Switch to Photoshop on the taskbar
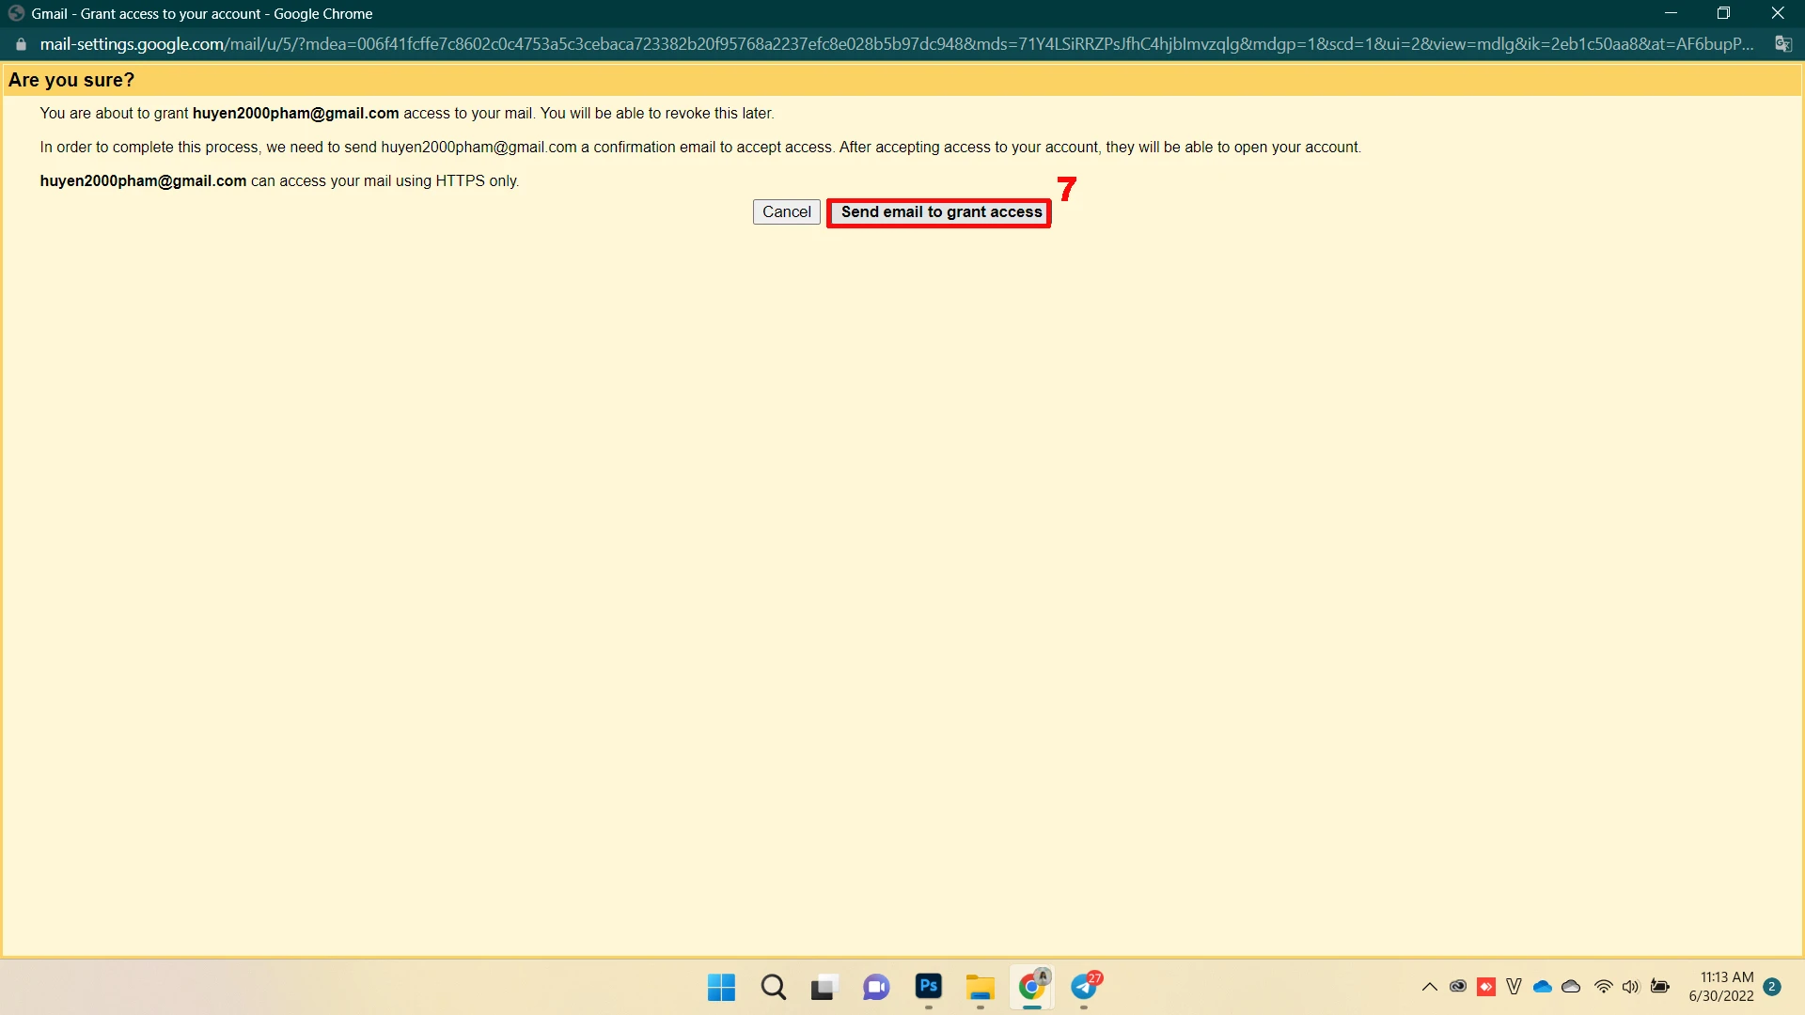The image size is (1805, 1015). pyautogui.click(x=929, y=987)
